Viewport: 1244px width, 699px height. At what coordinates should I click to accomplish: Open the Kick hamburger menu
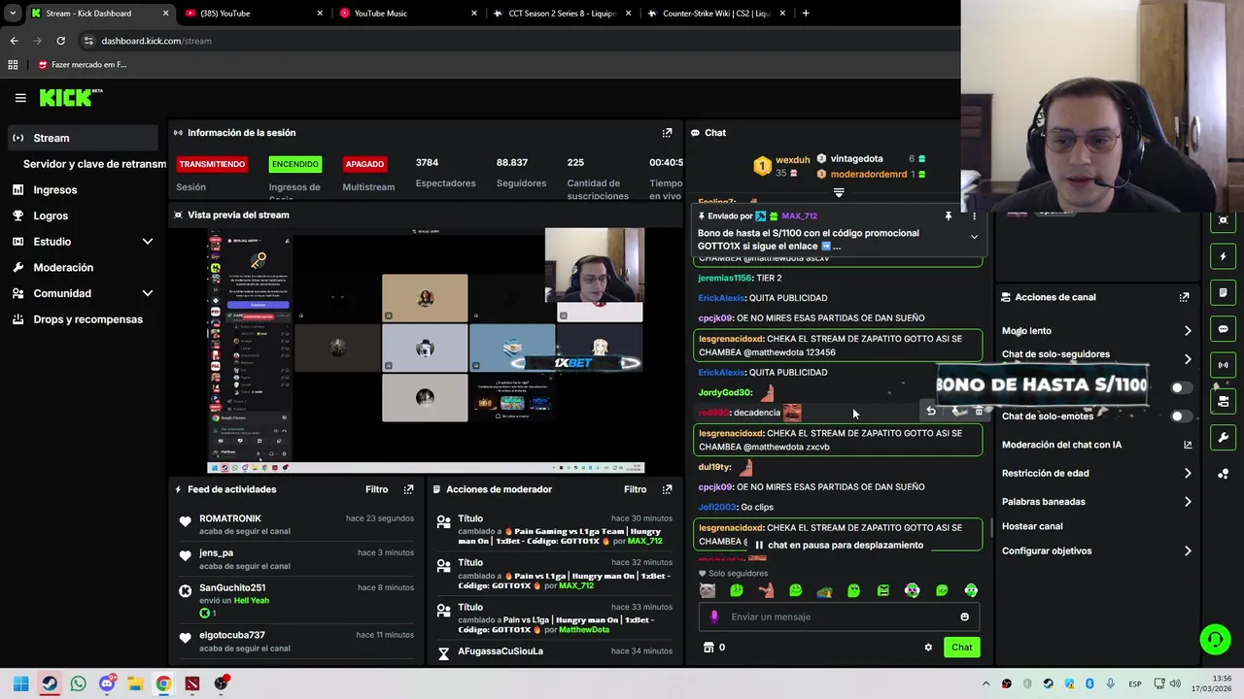[x=20, y=97]
